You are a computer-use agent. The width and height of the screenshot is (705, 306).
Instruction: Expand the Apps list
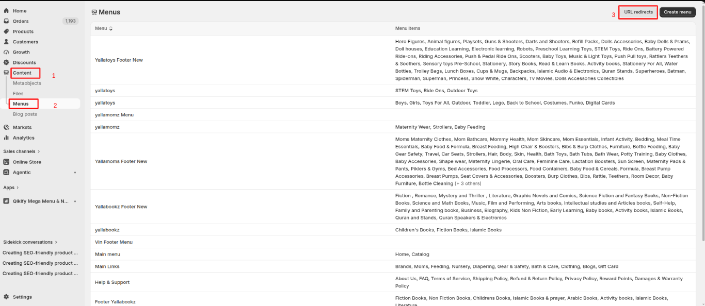[11, 188]
